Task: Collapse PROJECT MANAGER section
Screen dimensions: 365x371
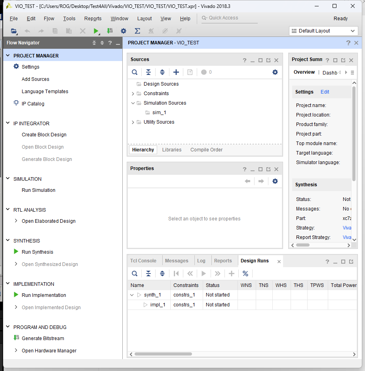Action: point(8,55)
